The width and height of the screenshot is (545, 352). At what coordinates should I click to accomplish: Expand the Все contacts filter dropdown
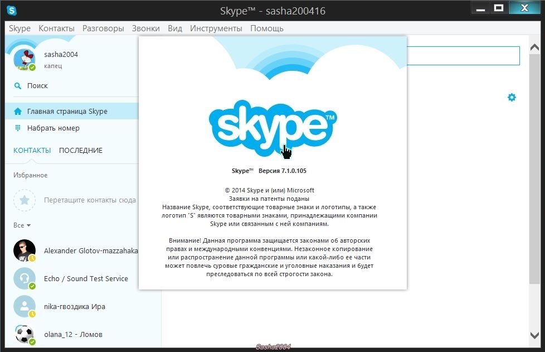22,225
